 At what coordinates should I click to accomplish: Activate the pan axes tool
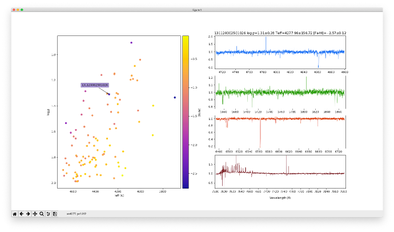point(35,213)
